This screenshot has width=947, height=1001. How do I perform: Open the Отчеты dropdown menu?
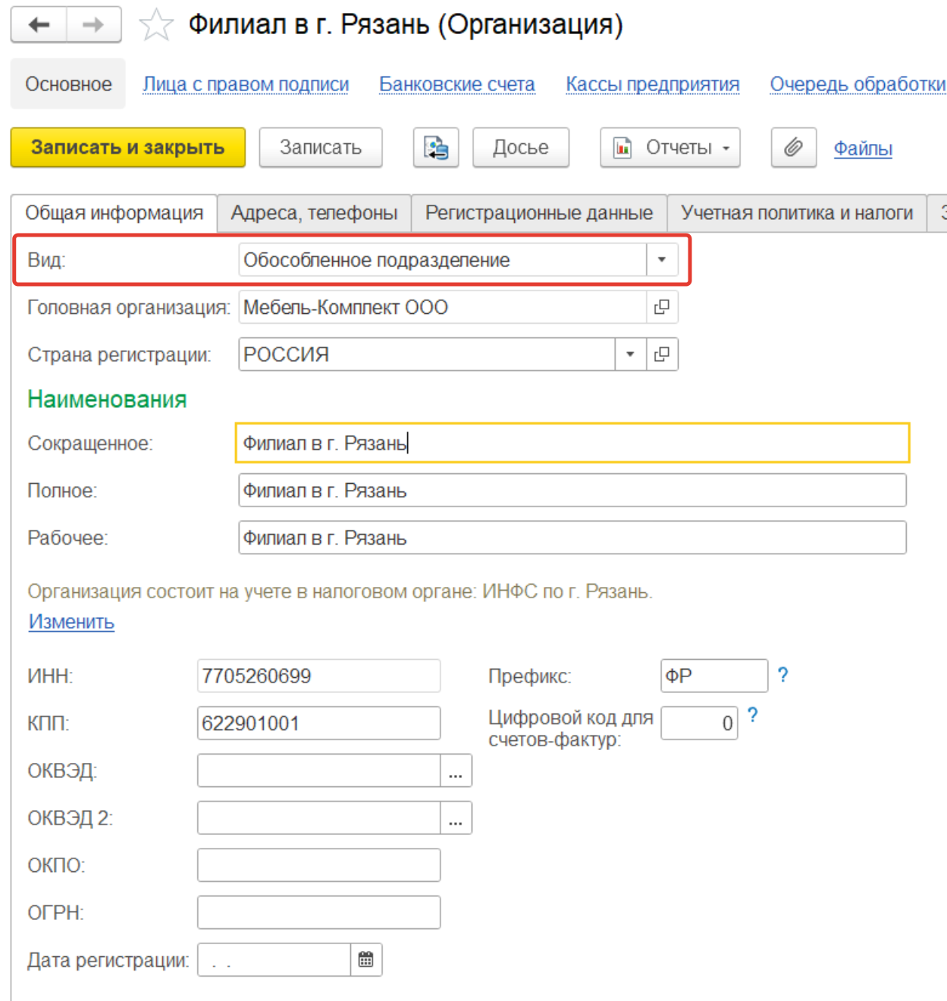pos(670,147)
